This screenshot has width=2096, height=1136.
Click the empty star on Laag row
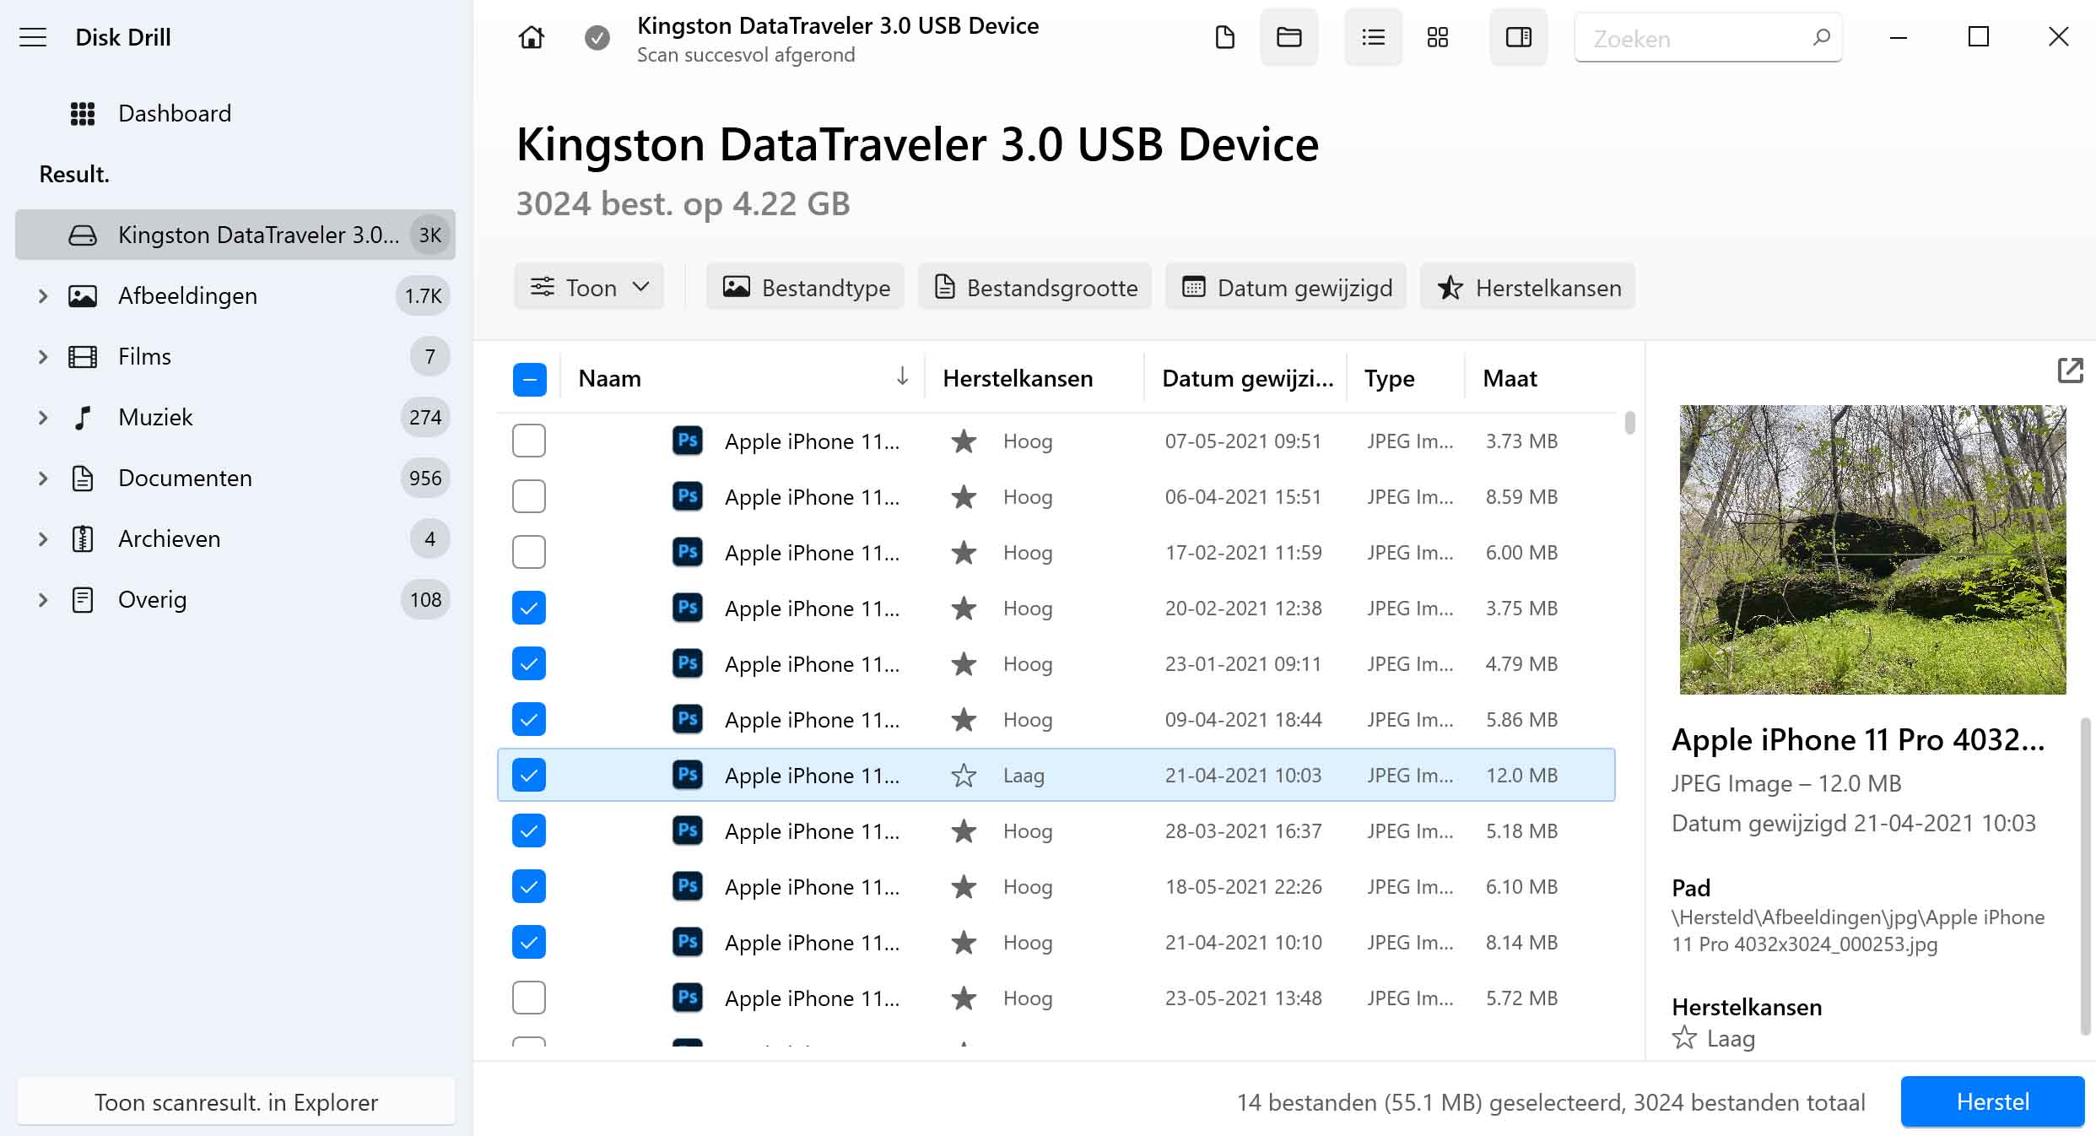pyautogui.click(x=964, y=775)
